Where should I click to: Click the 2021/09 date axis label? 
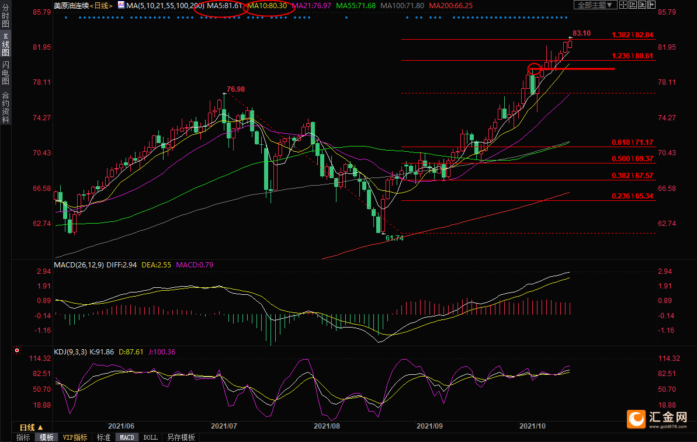point(429,426)
